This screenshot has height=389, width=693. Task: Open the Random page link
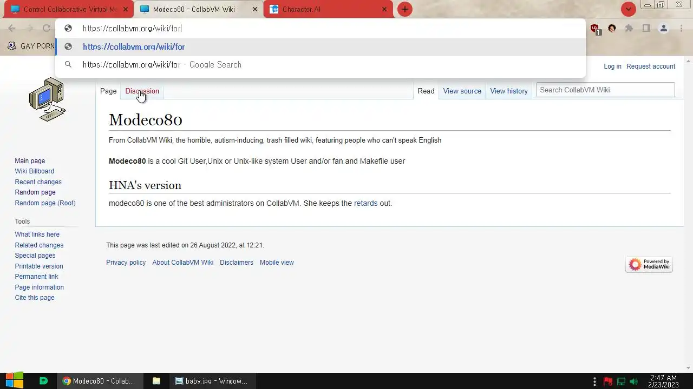pyautogui.click(x=35, y=192)
